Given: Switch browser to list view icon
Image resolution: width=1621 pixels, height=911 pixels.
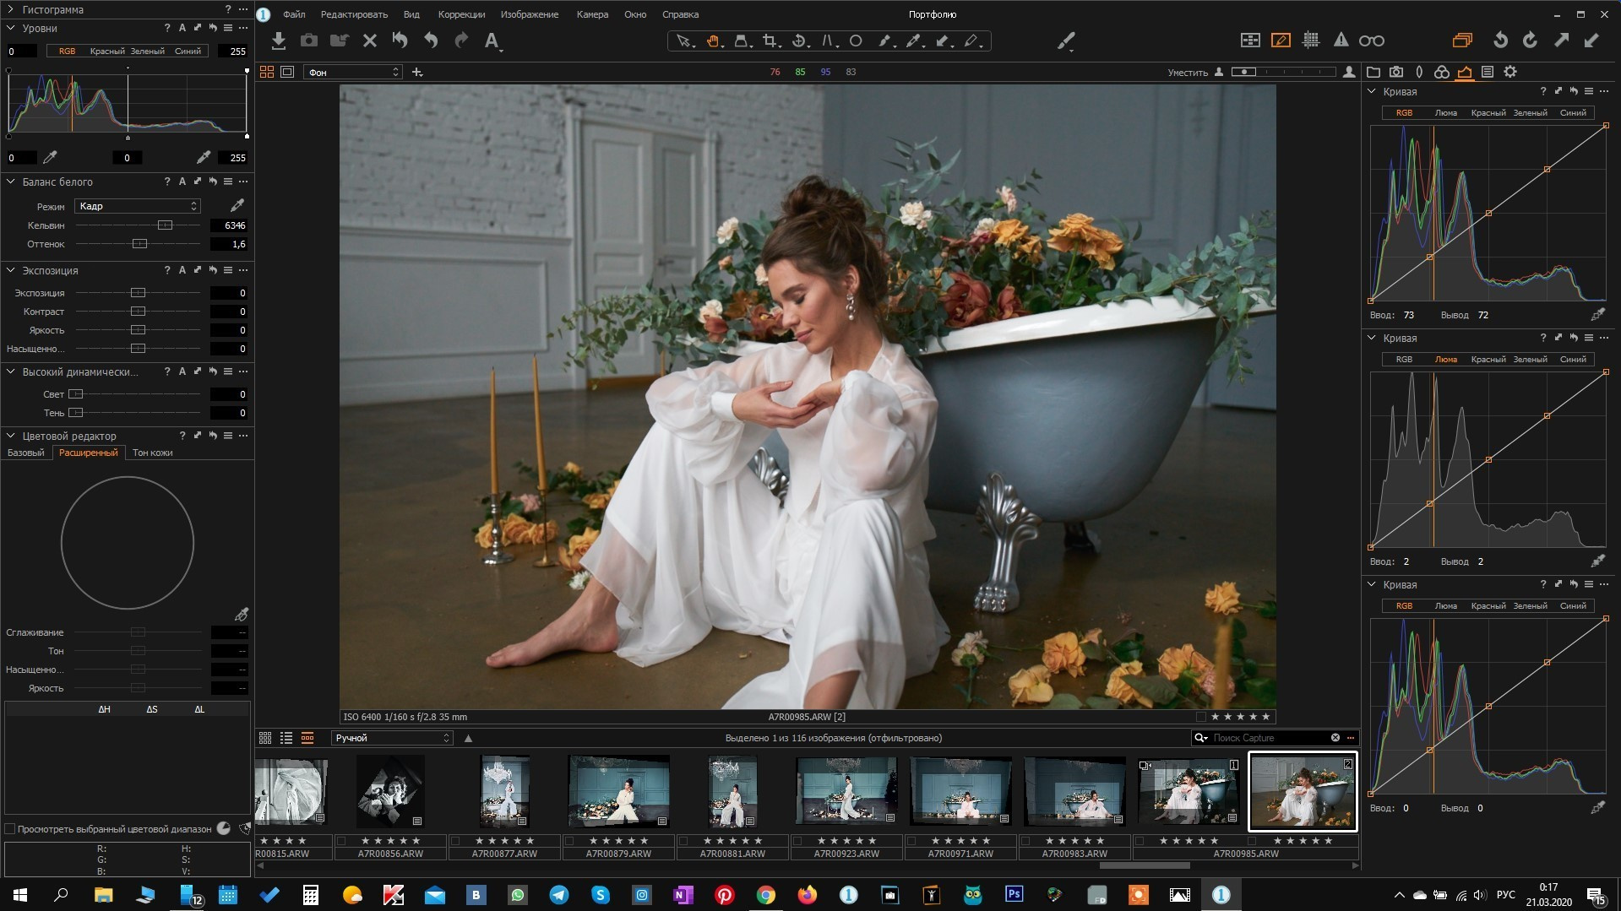Looking at the screenshot, I should (x=286, y=738).
